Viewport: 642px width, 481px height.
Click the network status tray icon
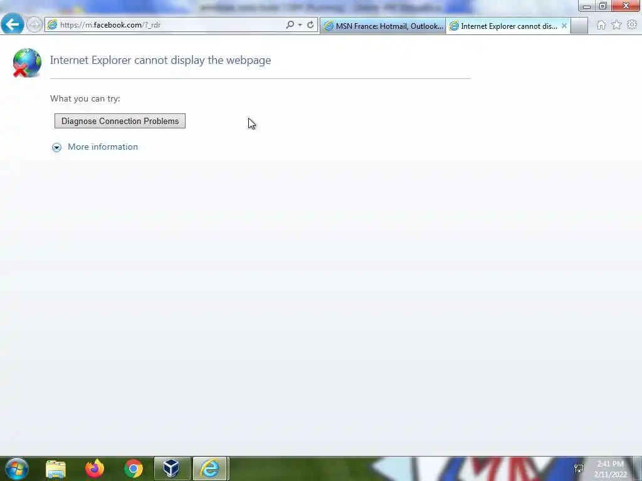click(579, 468)
